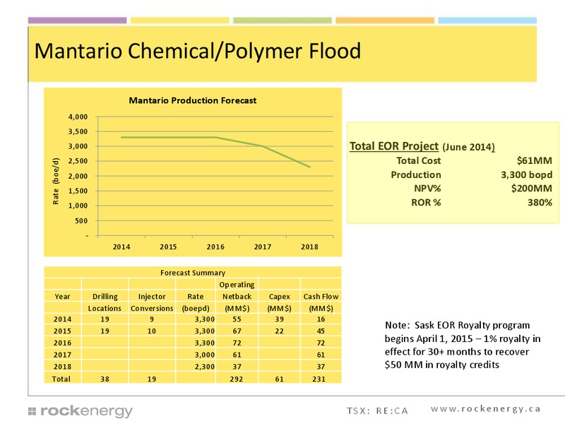The width and height of the screenshot is (565, 424).
Task: Click the 1,000 y-axis label
Action: 78,206
